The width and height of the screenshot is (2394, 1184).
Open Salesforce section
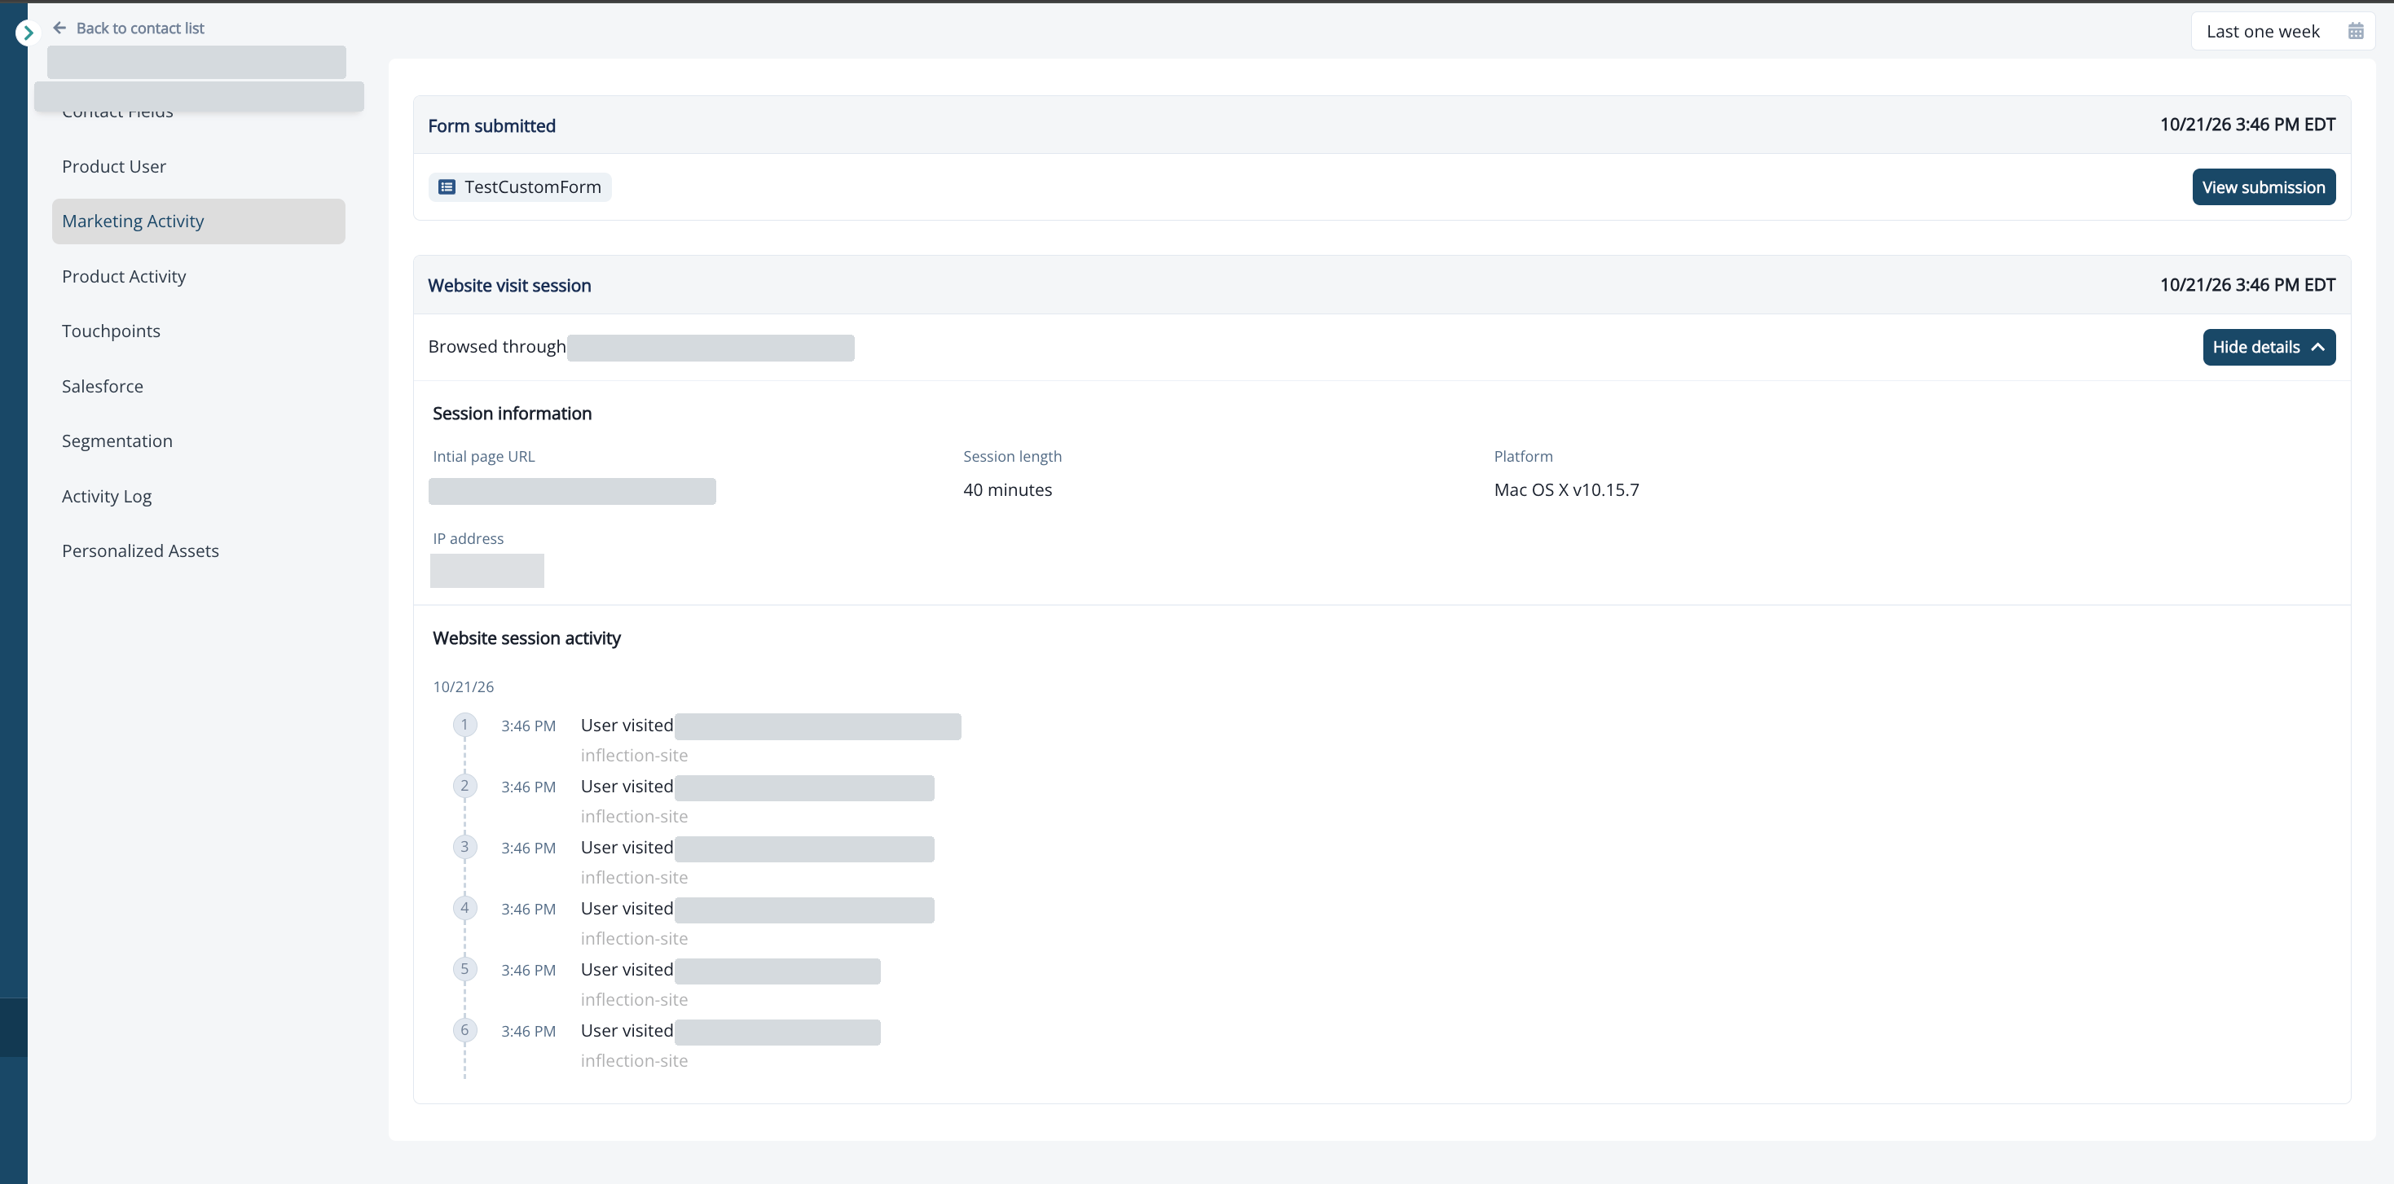(x=199, y=386)
